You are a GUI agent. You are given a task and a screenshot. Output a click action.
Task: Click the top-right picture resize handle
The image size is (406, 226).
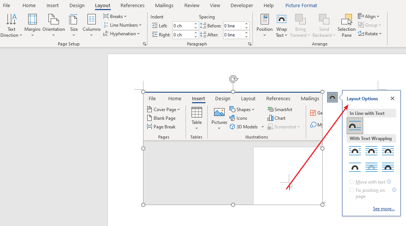322,92
